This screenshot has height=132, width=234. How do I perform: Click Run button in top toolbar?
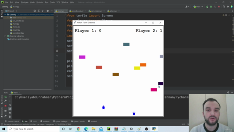207,7
